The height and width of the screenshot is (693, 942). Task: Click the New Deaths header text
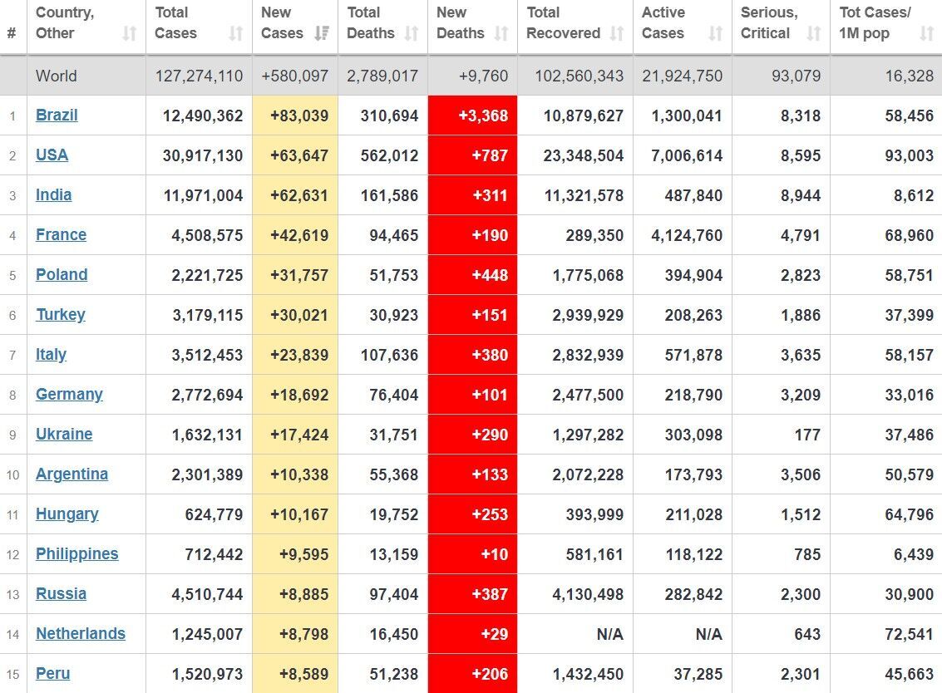click(x=460, y=22)
